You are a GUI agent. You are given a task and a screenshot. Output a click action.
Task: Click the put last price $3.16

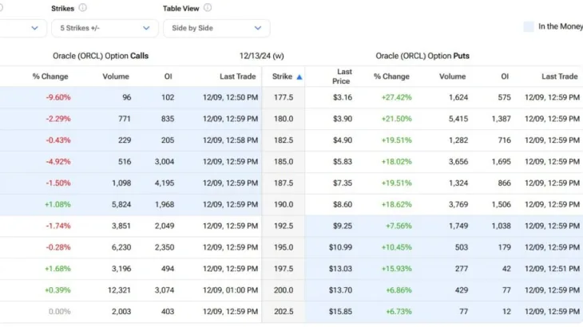(343, 97)
